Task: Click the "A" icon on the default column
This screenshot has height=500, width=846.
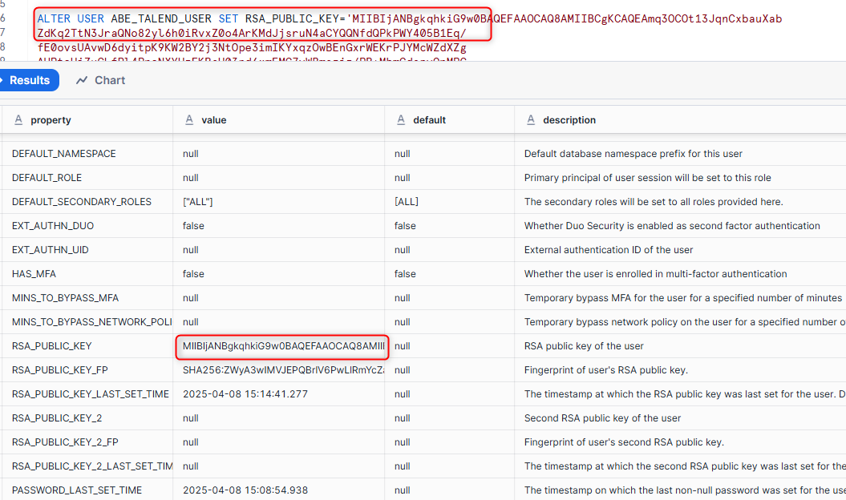Action: point(400,119)
